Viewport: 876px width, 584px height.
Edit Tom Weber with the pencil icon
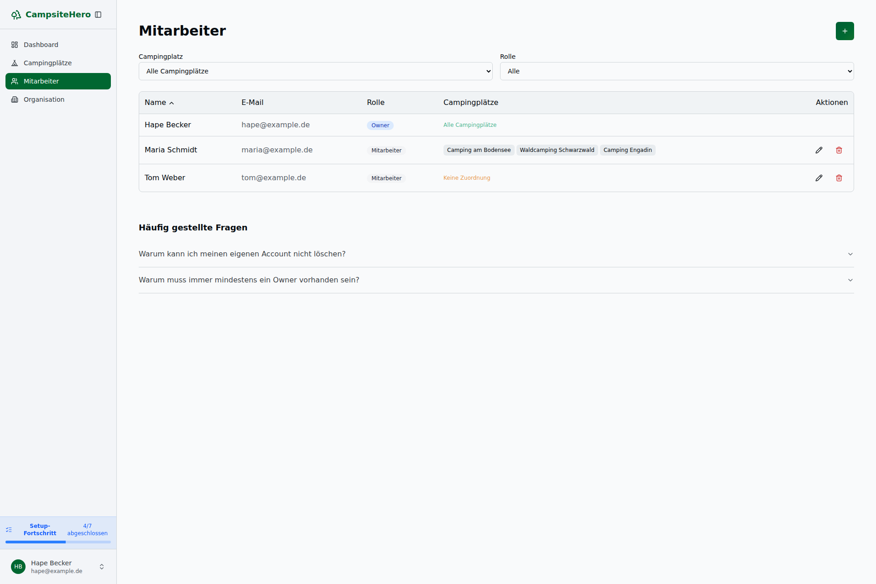819,178
